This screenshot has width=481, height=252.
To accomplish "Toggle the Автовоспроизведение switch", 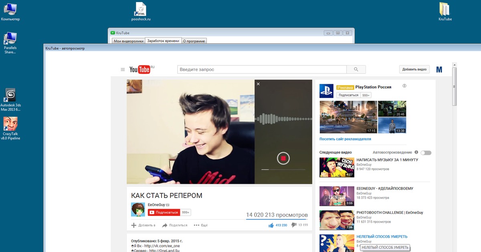I will coord(426,152).
